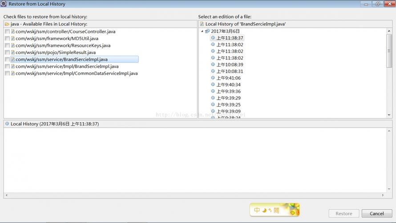Tick the MD5Util.java file checkbox

[x=7, y=39]
